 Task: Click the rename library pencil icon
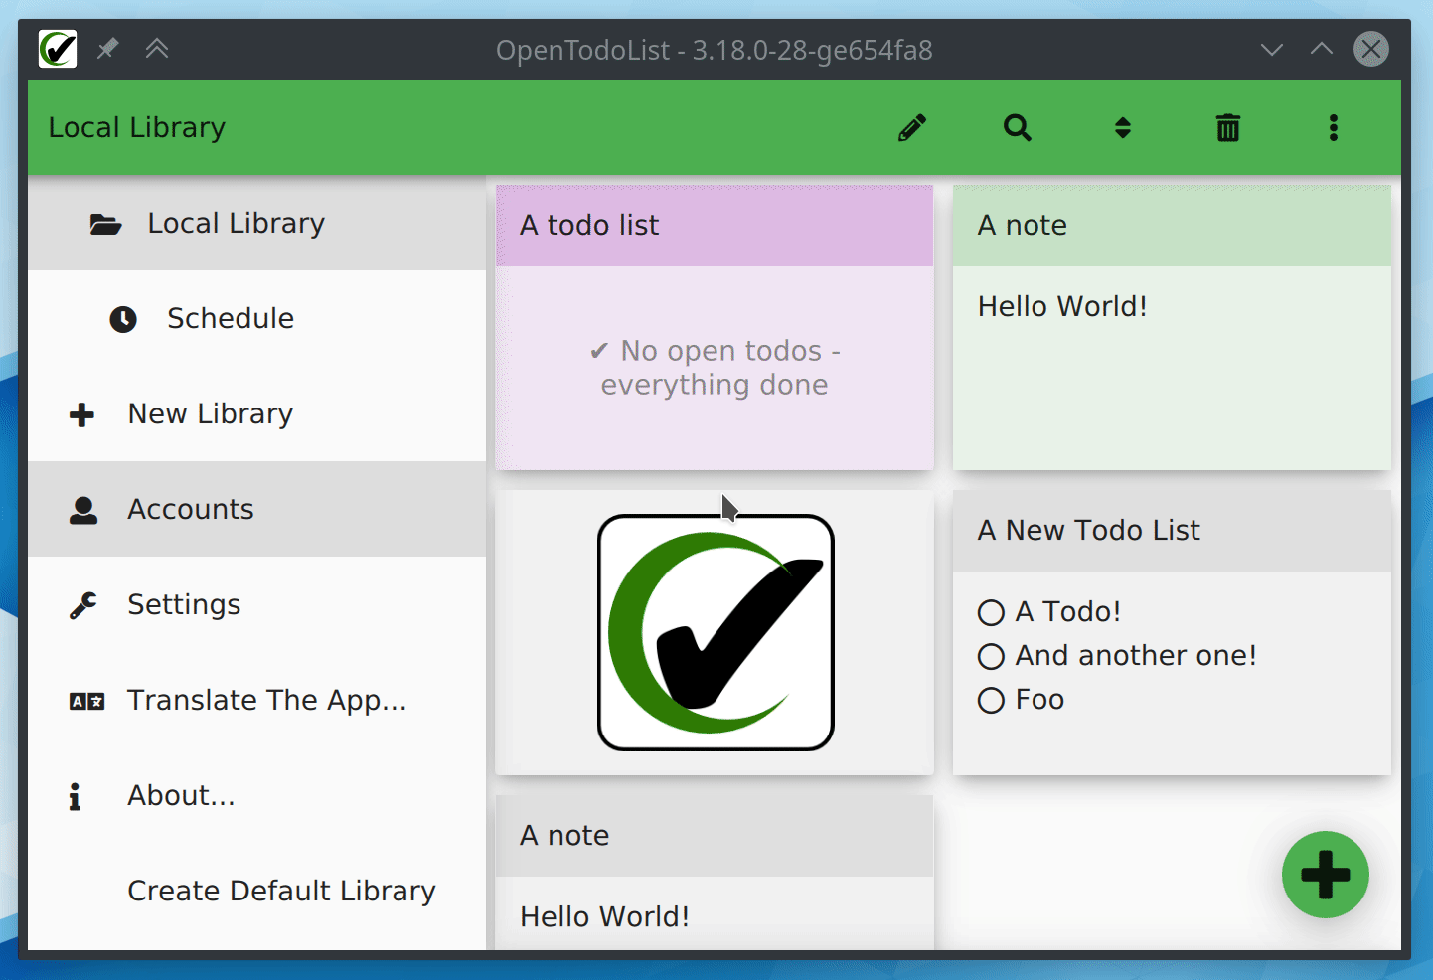tap(912, 128)
